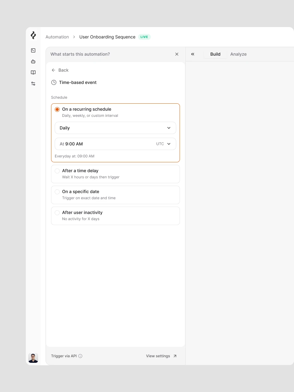
Task: Click the arrow icon beside View settings
Action: point(175,356)
